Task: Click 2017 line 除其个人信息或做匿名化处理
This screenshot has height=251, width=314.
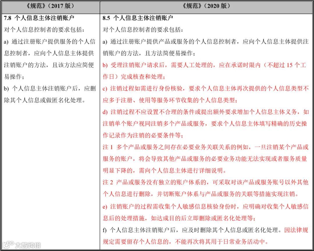Action: tap(45, 100)
